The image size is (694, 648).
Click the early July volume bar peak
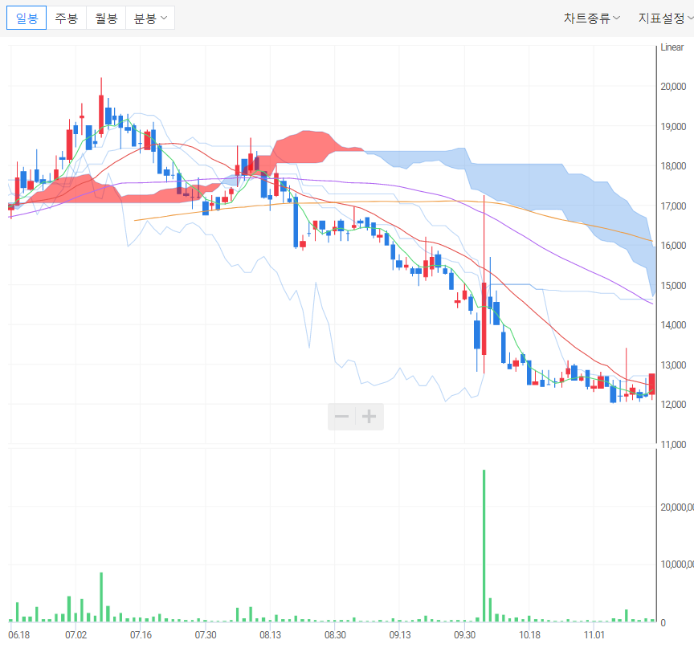[101, 597]
